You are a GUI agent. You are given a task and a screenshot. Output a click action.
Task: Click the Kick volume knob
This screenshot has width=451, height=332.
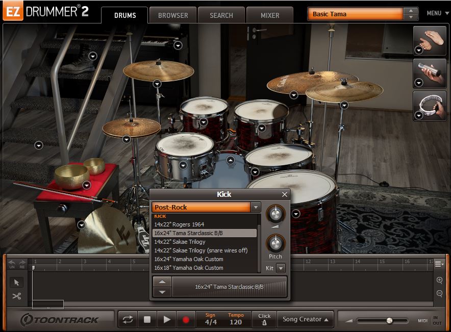[275, 214]
